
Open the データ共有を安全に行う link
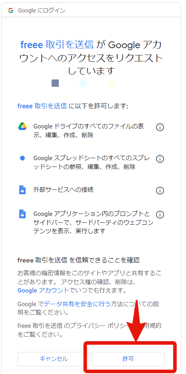77,304
